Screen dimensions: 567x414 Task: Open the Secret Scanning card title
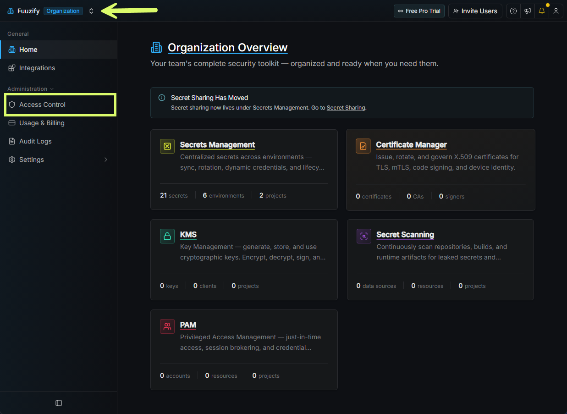tap(405, 235)
